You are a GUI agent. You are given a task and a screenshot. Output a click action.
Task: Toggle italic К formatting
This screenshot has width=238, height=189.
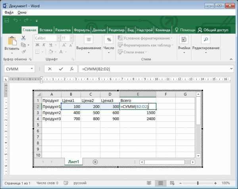[x=44, y=45]
